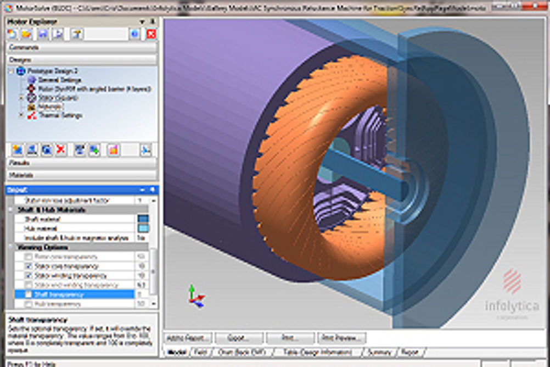Open the Motor Explorer panel dropdown arrow
The height and width of the screenshot is (367, 550).
coord(142,22)
